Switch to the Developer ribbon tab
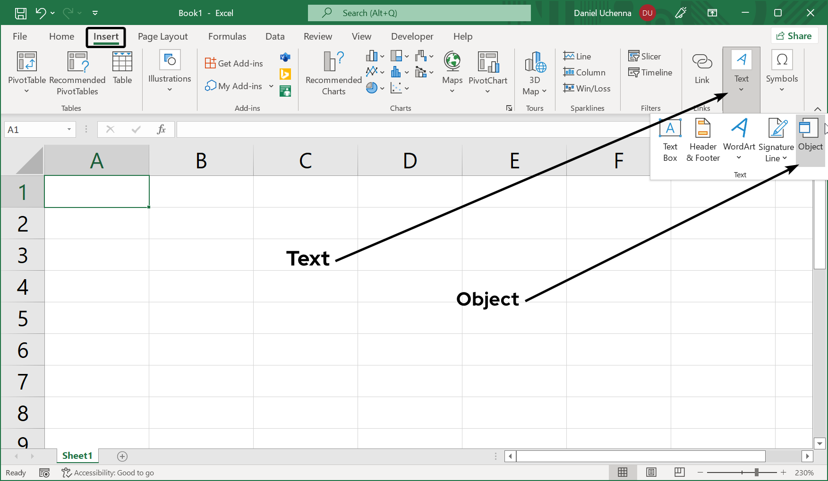This screenshot has height=481, width=828. (x=411, y=36)
